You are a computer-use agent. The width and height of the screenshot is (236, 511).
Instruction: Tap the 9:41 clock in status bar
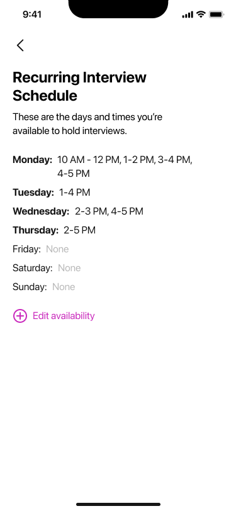[32, 14]
